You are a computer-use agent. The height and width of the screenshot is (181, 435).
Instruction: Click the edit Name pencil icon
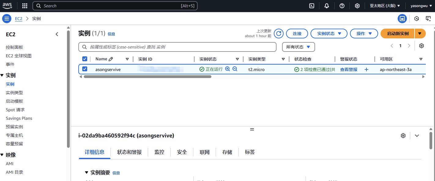click(x=111, y=59)
